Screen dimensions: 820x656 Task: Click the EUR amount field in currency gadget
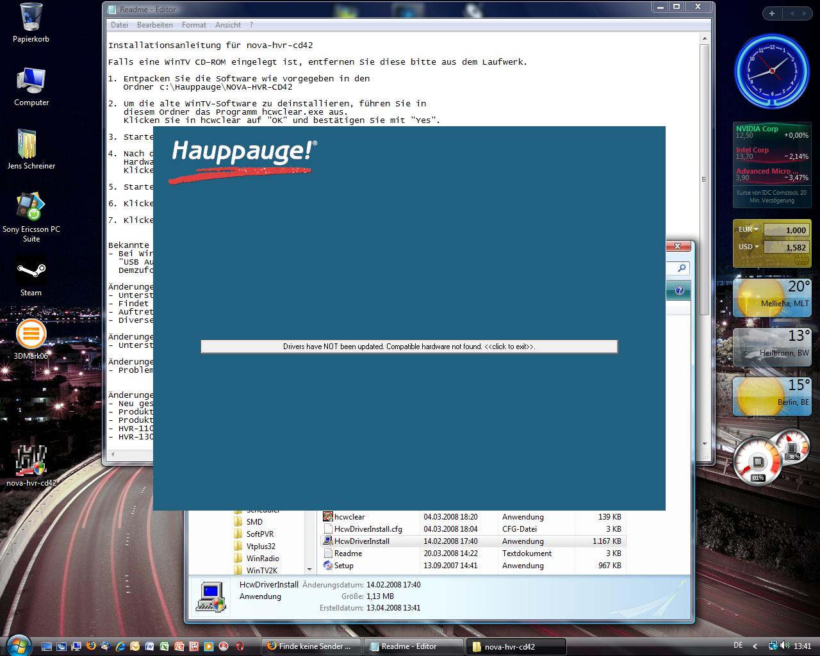click(x=786, y=230)
